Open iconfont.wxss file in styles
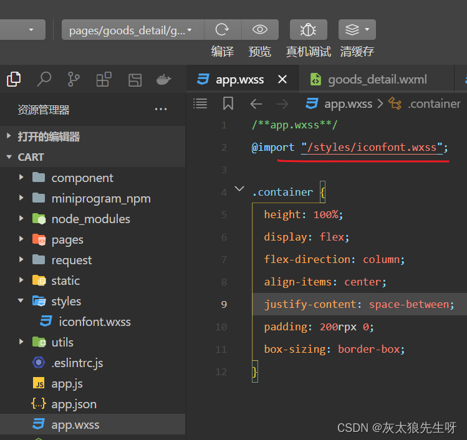 92,322
